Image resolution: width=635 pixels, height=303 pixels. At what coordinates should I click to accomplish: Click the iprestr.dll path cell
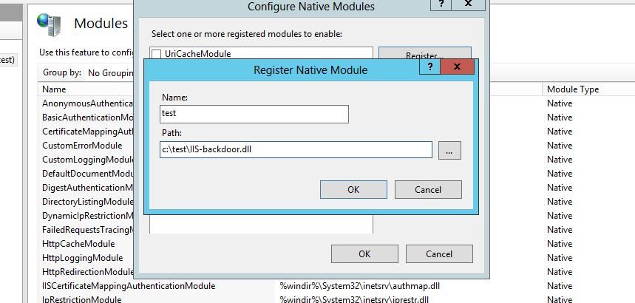(354, 300)
